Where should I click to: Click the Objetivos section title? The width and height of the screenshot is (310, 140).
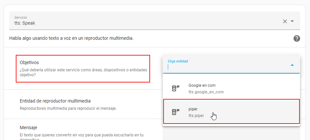click(29, 62)
